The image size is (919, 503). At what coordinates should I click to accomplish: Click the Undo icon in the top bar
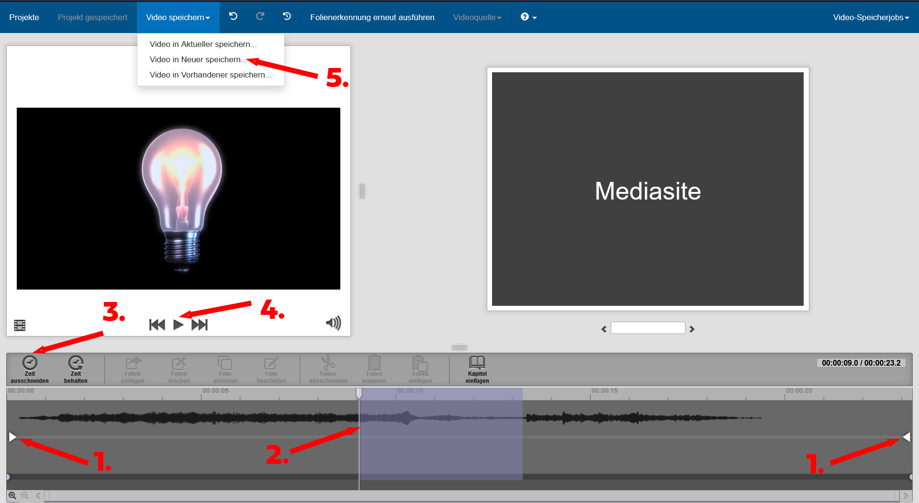233,16
